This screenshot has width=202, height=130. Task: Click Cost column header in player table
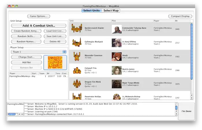click(65, 74)
